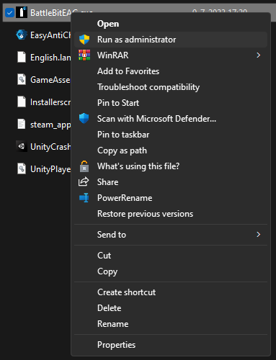The width and height of the screenshot is (276, 360).
Task: Click the EasyAntiCheat blue file icon
Action: click(x=22, y=35)
